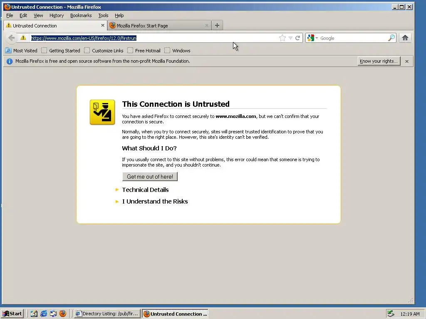Switch to Mozilla Firefox Start Page tab
The image size is (426, 319).
[159, 25]
